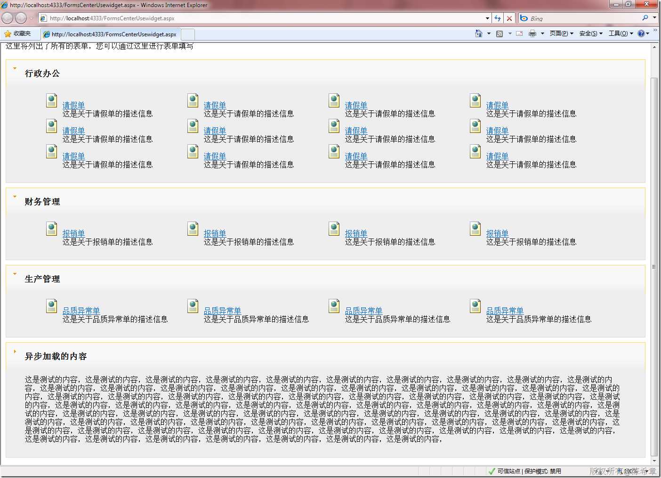Open the first 品质异常单 link under 生产管理
This screenshot has height=478, width=661.
(81, 311)
